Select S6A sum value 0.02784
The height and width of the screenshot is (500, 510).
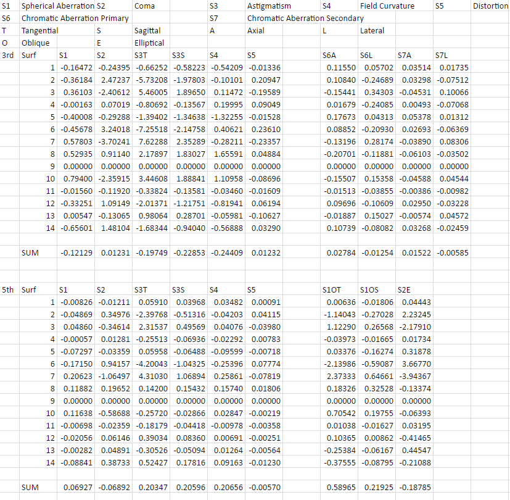(339, 253)
